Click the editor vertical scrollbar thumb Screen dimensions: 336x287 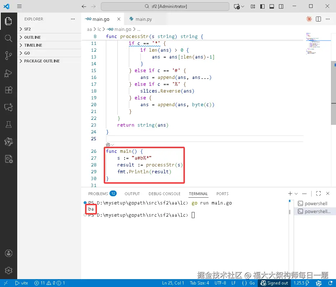pos(333,93)
